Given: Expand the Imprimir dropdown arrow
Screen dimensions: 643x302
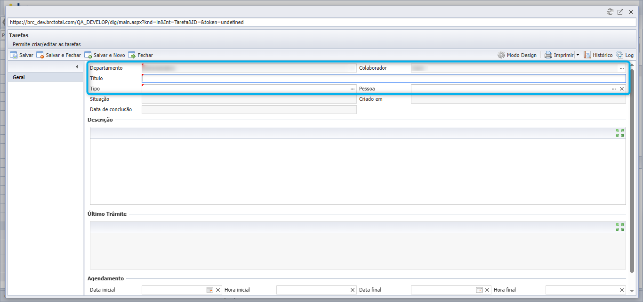Looking at the screenshot, I should pos(578,55).
